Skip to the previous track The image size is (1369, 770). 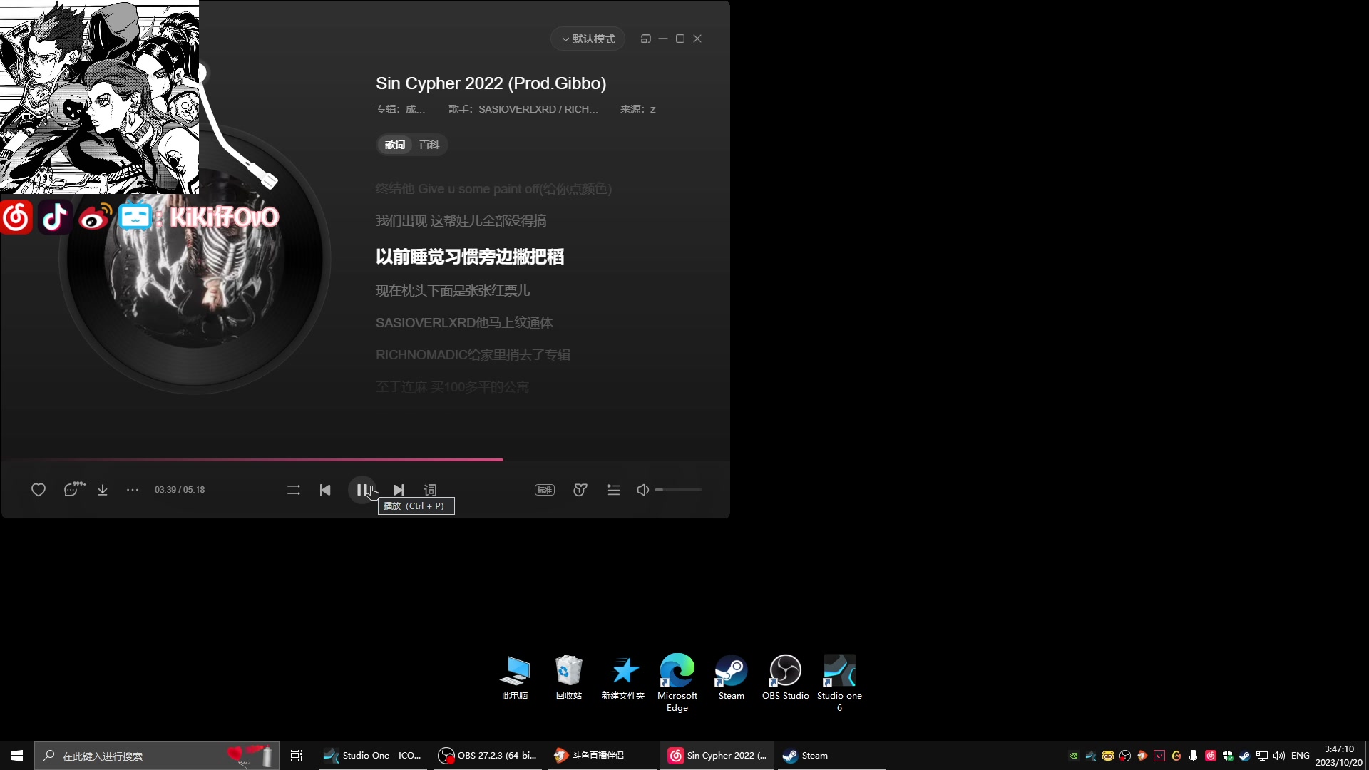325,490
